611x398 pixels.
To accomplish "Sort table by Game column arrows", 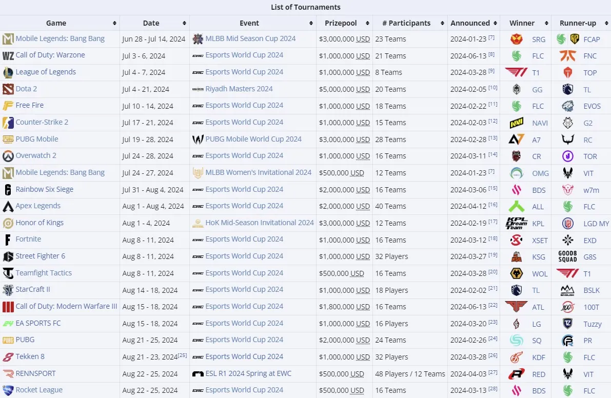I will tap(114, 24).
